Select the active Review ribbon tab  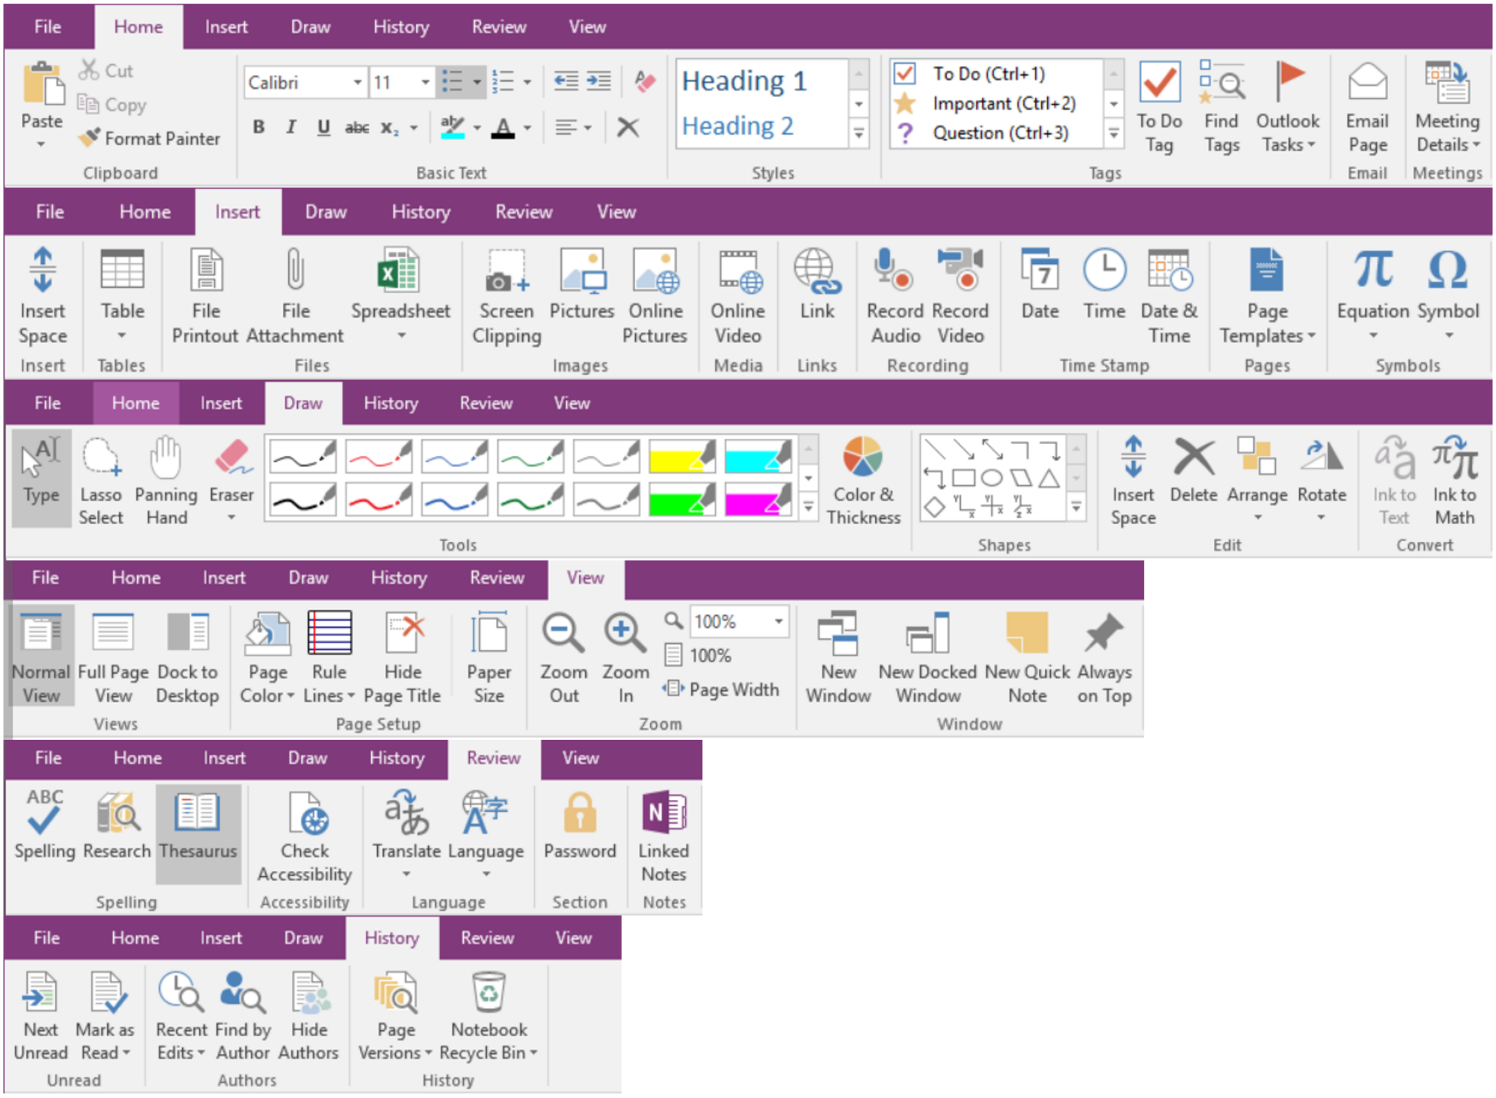click(493, 758)
